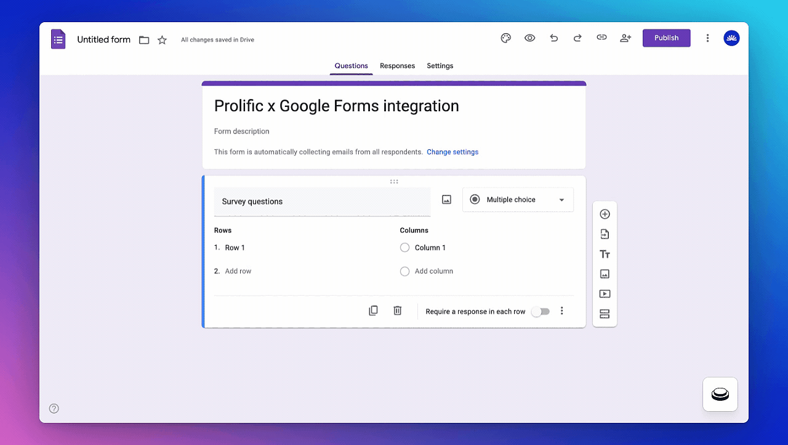Open question more options beside Require toggle
This screenshot has height=445, width=788.
(x=561, y=311)
